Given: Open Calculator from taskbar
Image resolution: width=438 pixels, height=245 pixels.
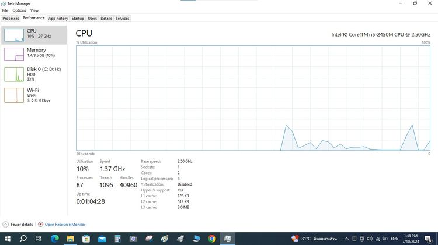Looking at the screenshot, I should pos(117,239).
